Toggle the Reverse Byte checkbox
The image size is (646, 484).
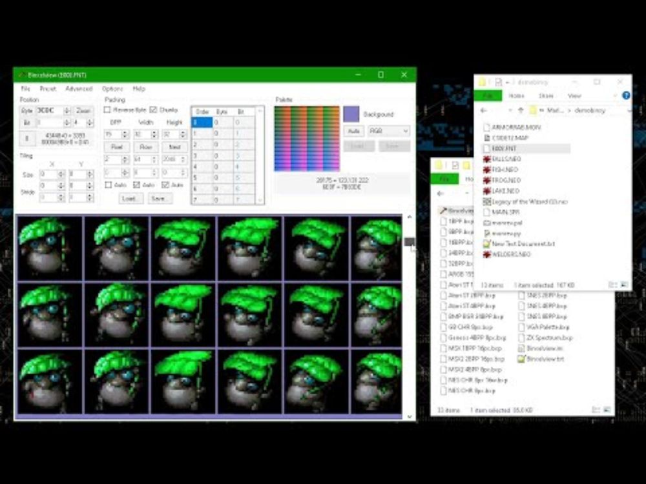tap(107, 110)
